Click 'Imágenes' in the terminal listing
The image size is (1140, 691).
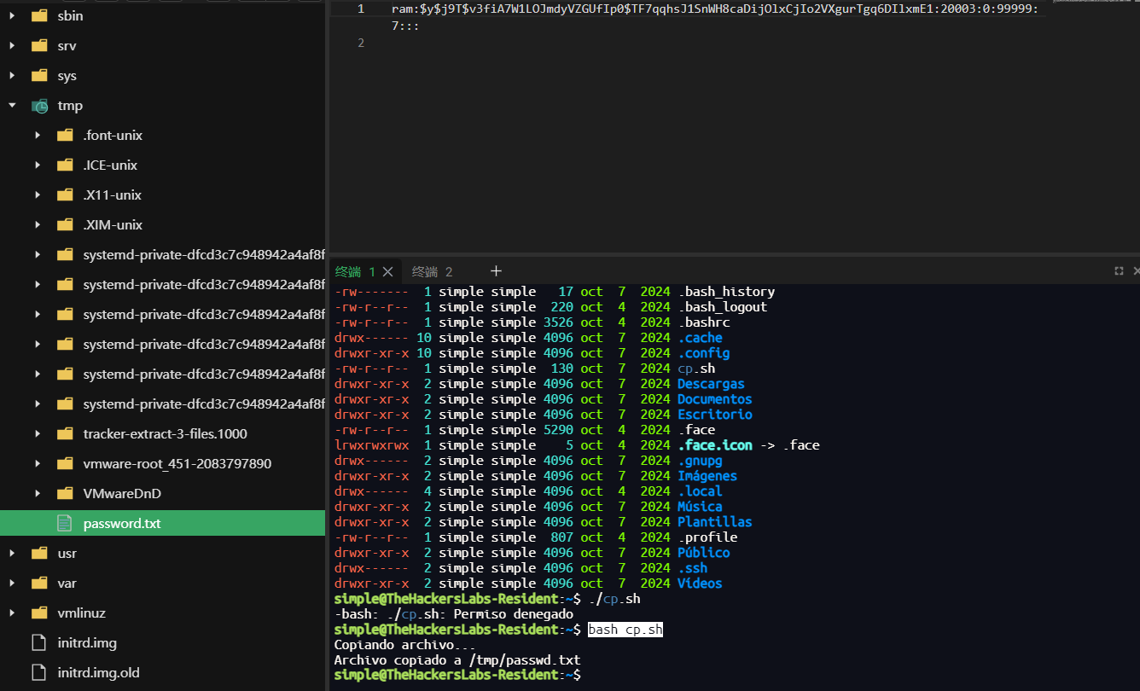707,476
